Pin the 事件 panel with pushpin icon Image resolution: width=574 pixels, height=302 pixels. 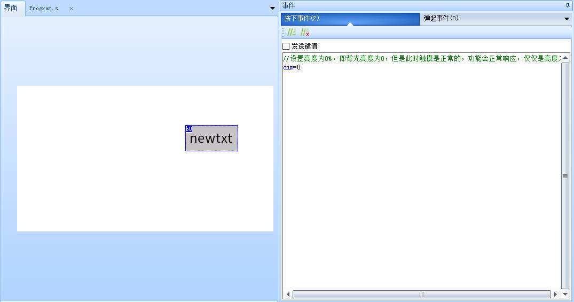[x=568, y=5]
